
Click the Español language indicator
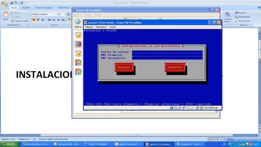click(53, 139)
